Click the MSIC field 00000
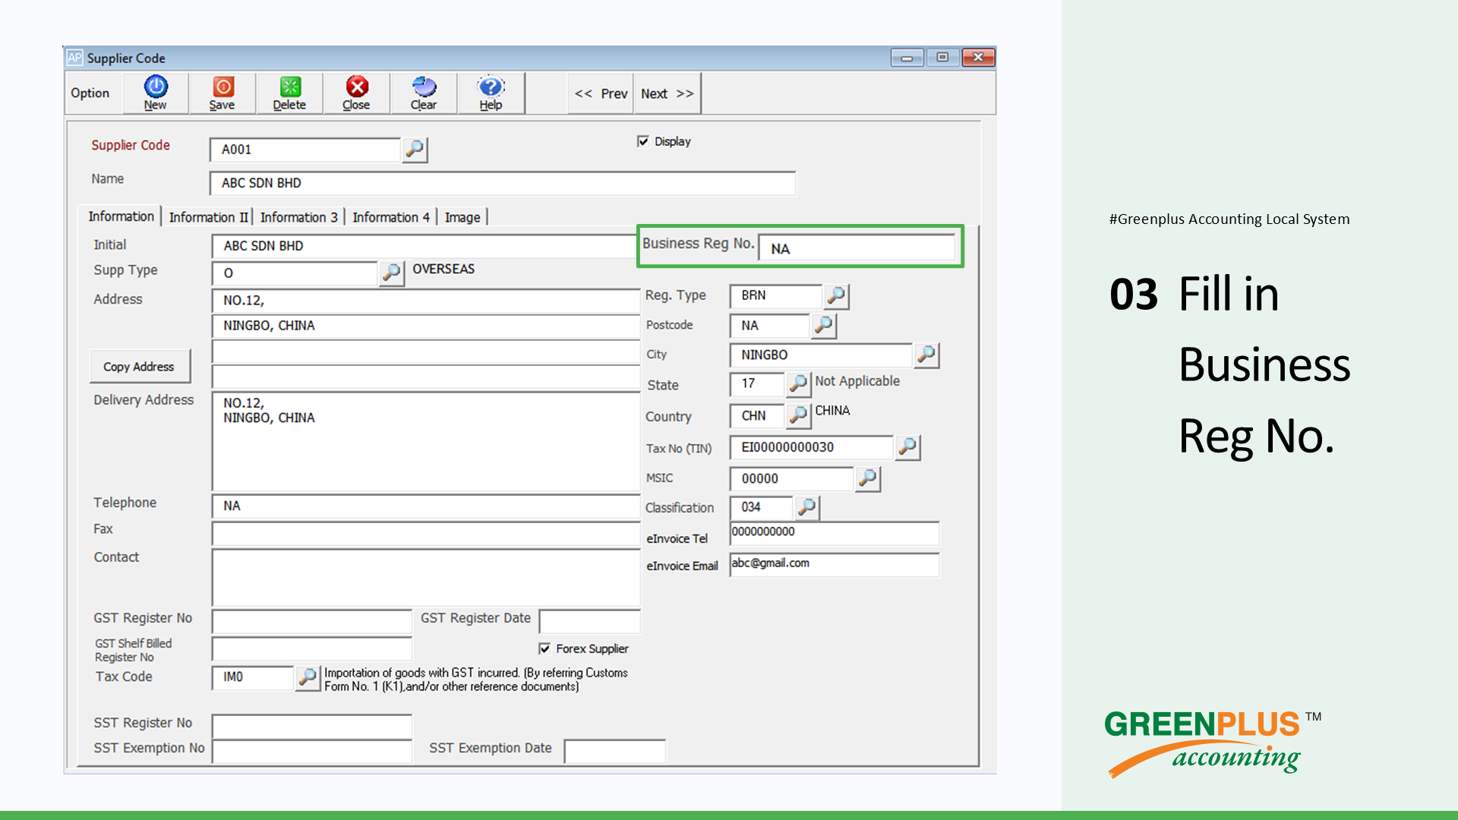 [x=791, y=478]
